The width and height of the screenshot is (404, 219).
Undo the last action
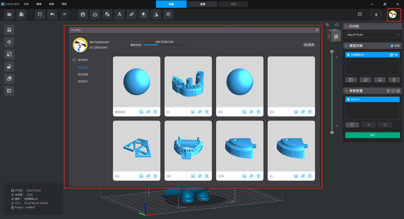52,14
